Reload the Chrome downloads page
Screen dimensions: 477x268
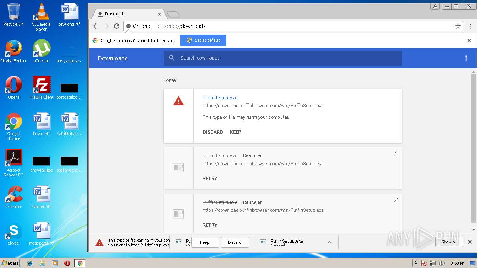[x=117, y=26]
